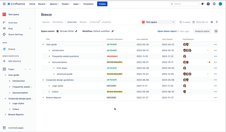This screenshot has width=226, height=132.
Task: Click ARCHIVABLE badge on Frequently asked questions
Action: pos(112,56)
